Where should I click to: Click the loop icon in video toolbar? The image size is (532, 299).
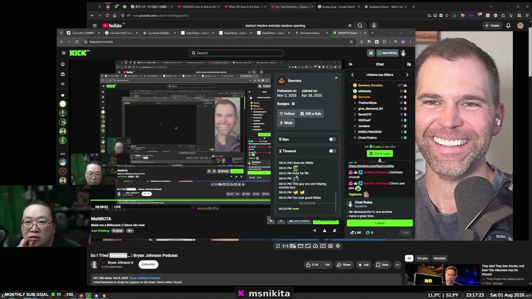[278, 246]
